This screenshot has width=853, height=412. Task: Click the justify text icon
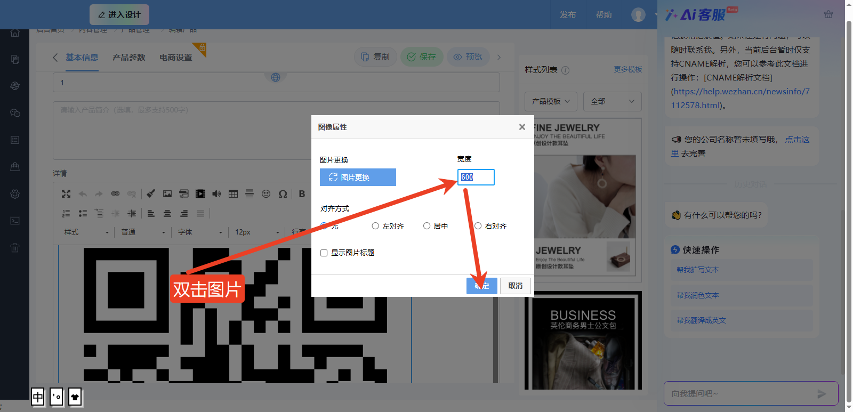200,213
